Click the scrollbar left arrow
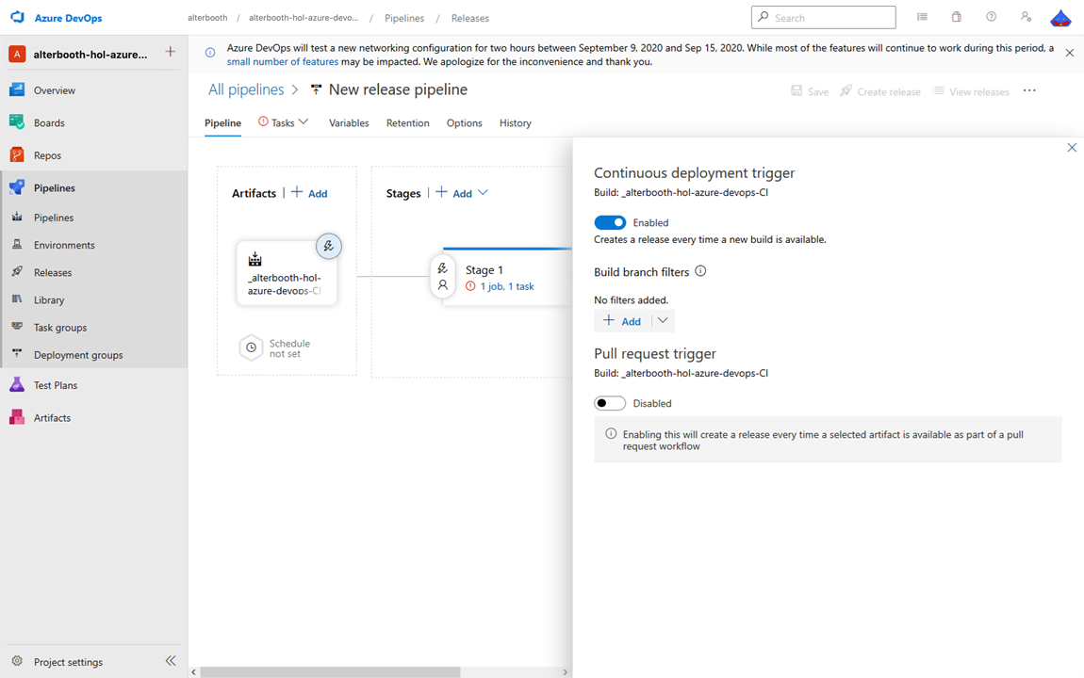Screen dimensions: 1084x678 pyautogui.click(x=193, y=672)
